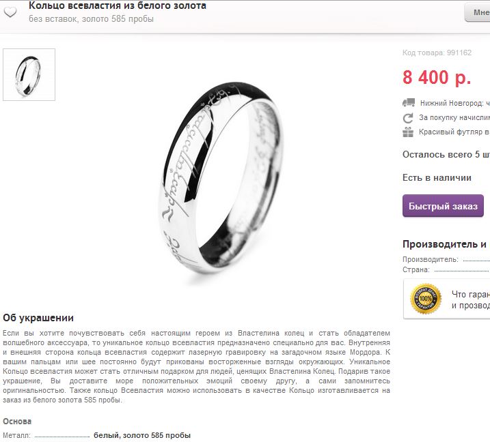
Task: Click the delivery truck icon
Action: (409, 102)
